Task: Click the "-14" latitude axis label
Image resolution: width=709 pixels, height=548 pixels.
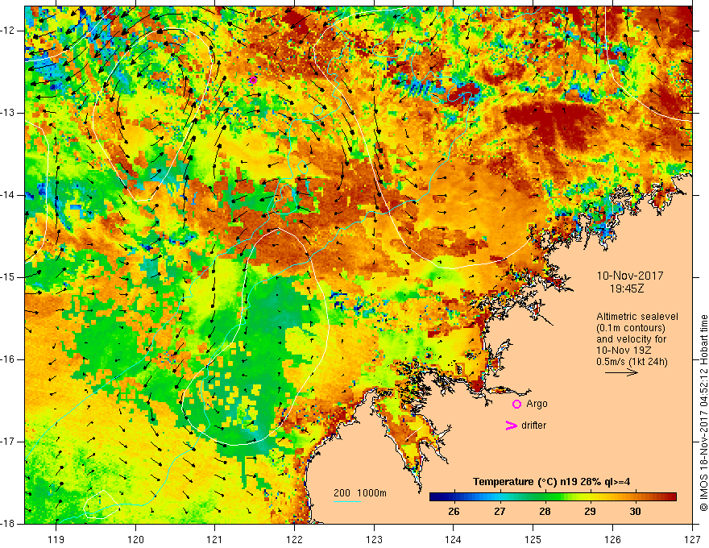Action: point(8,195)
